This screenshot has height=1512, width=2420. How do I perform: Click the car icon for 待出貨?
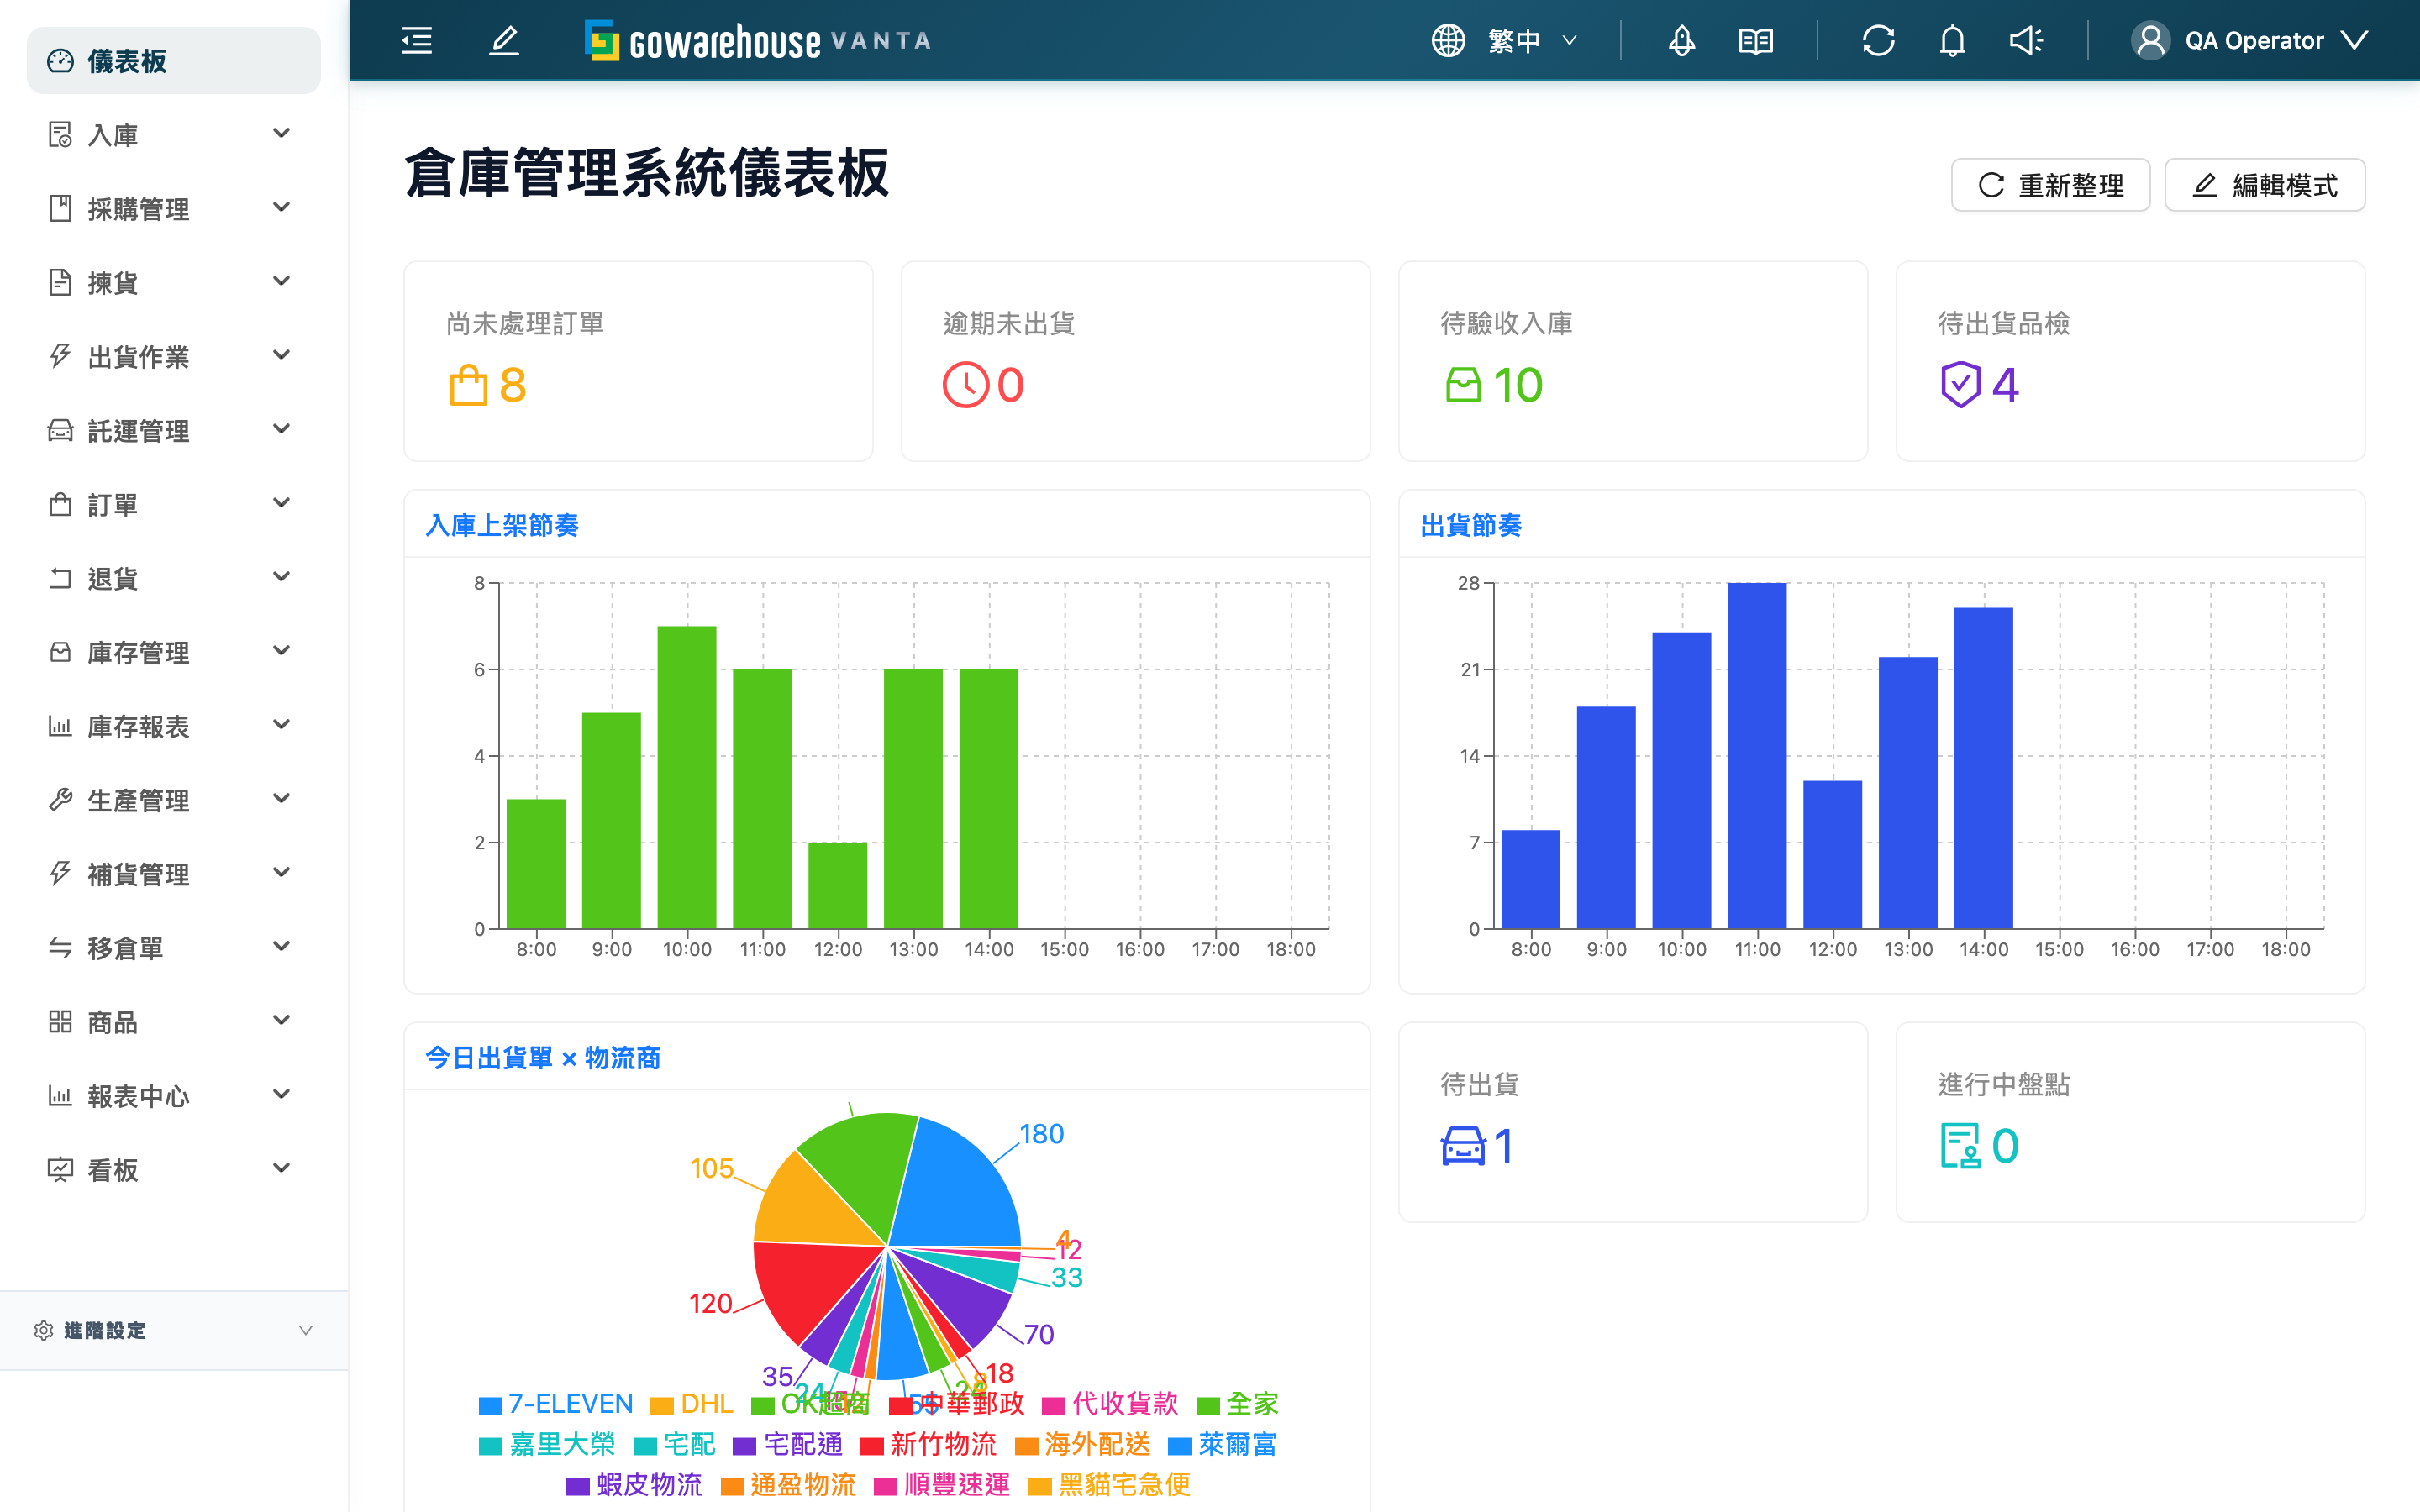(1463, 1146)
